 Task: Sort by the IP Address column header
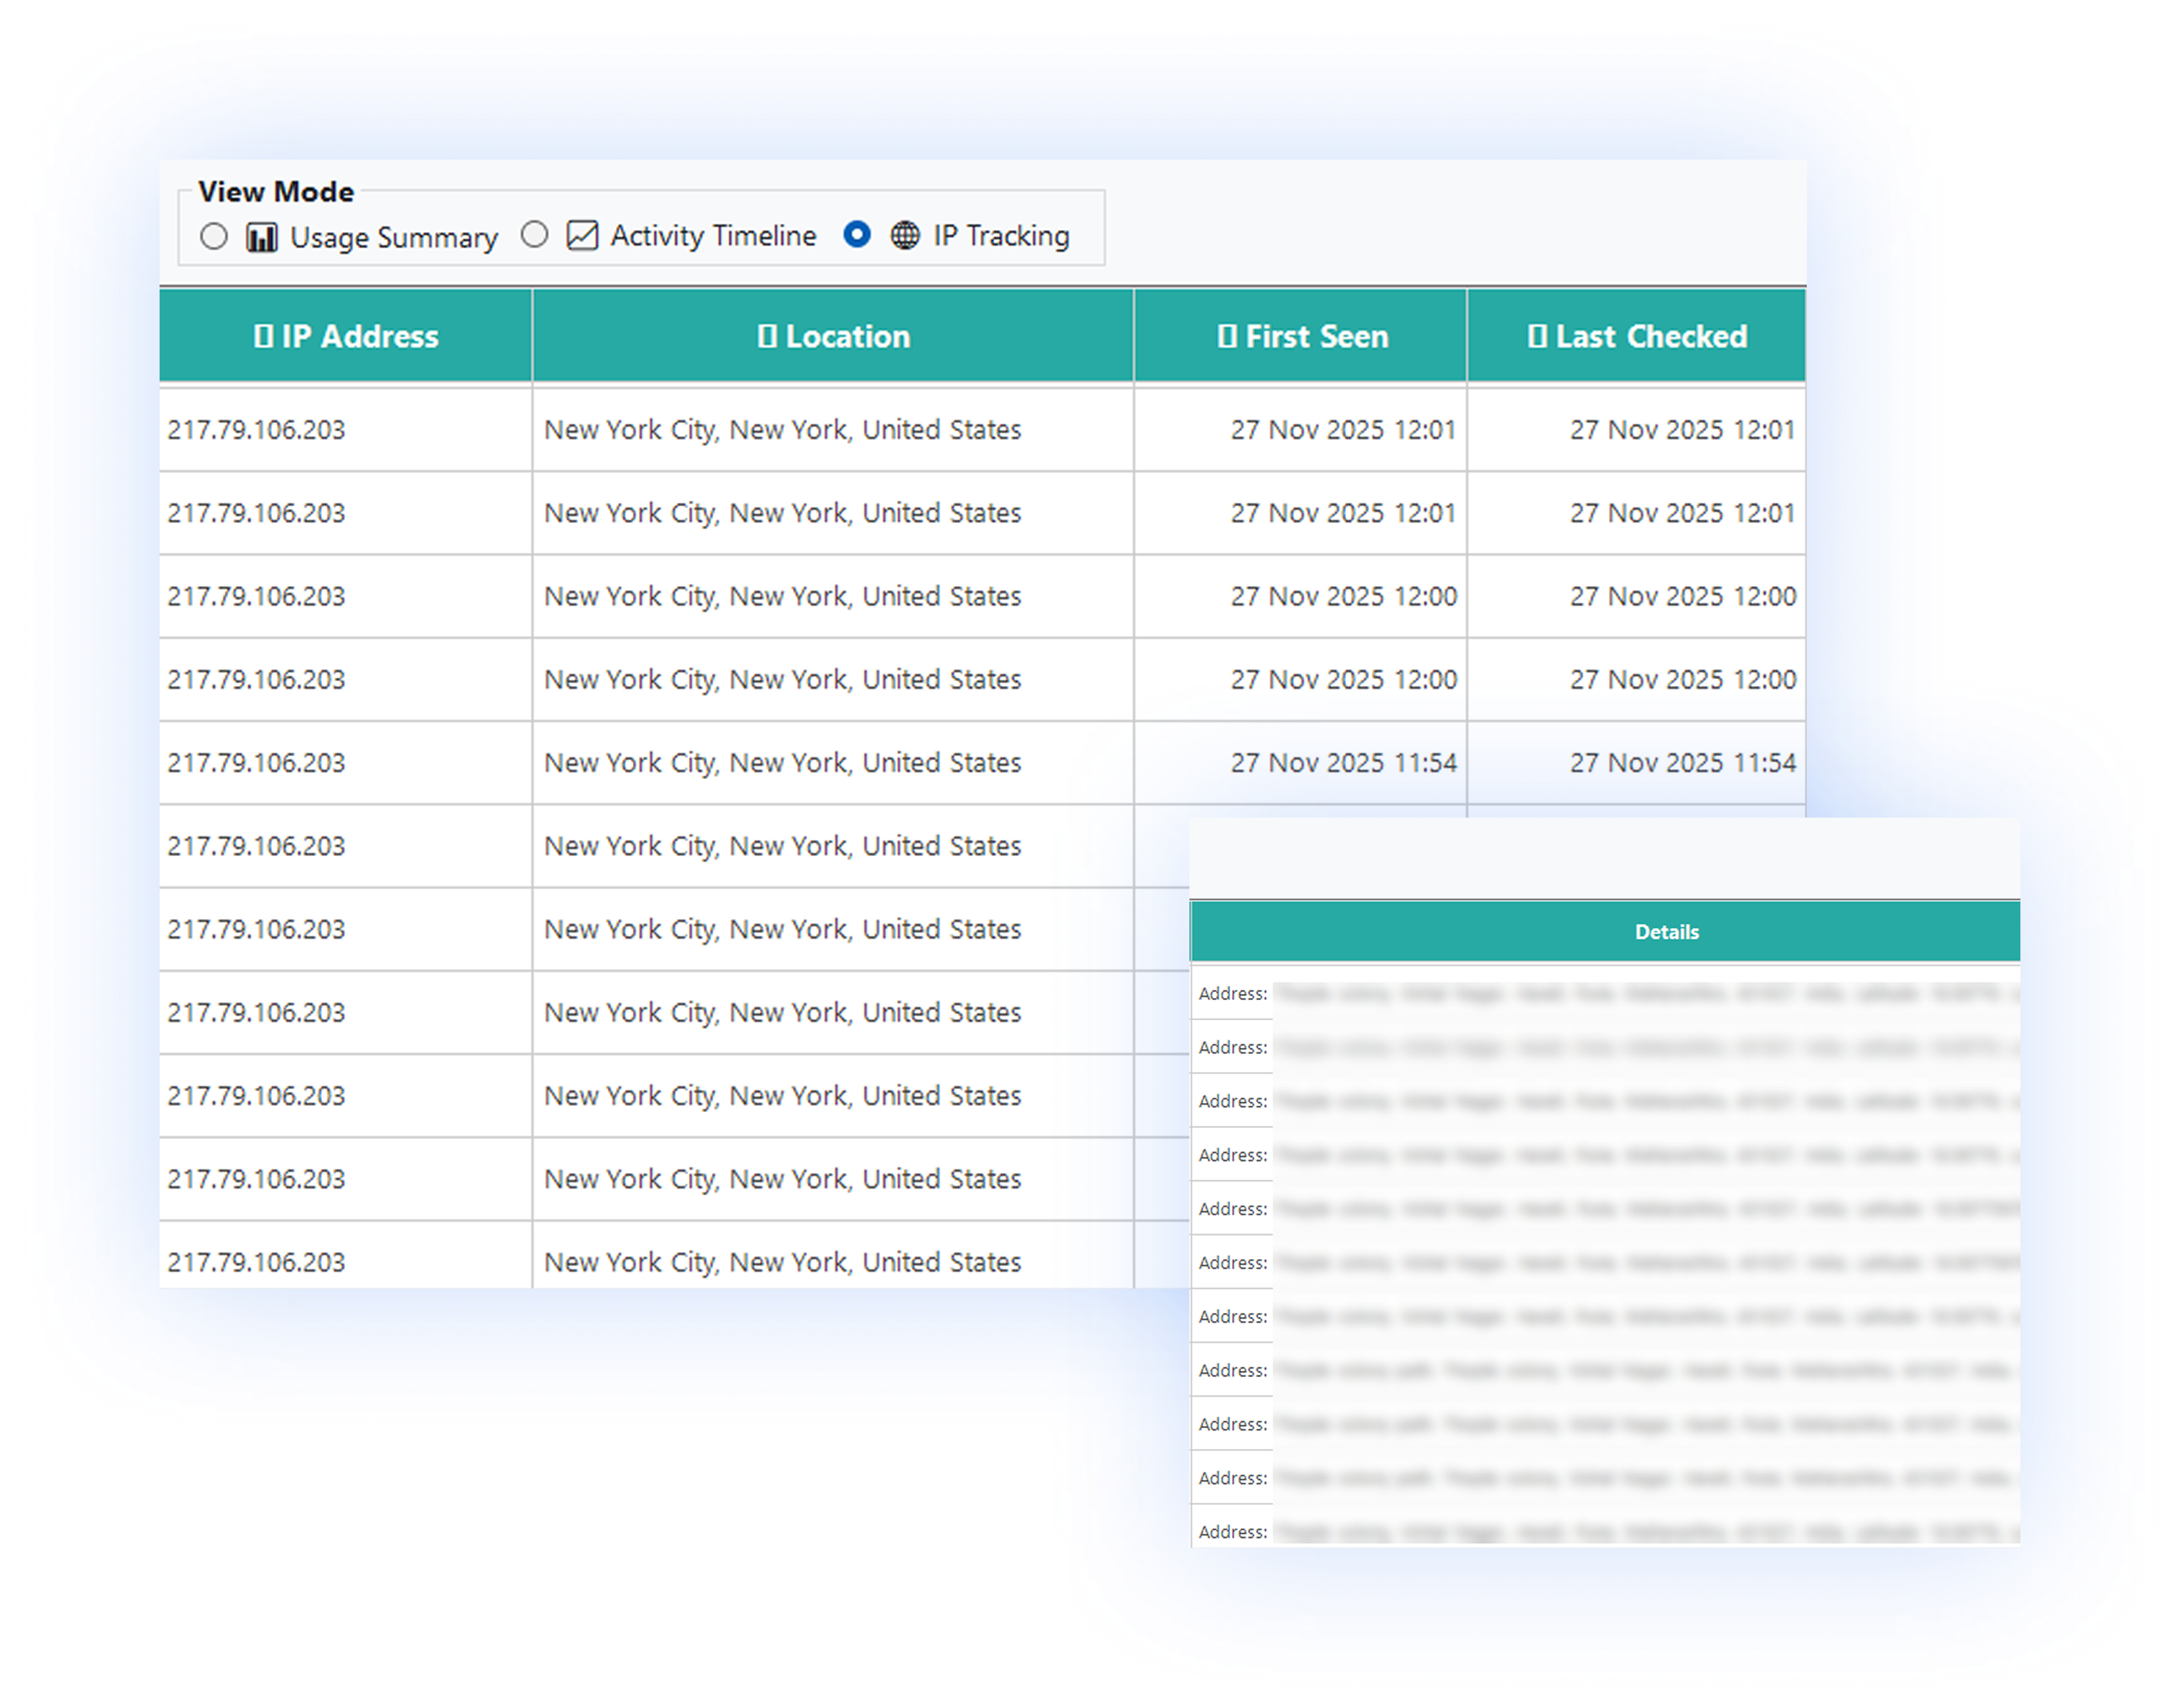coord(359,337)
